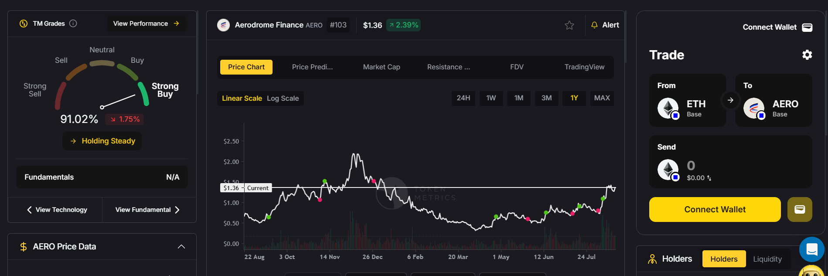Screen dimensions: 828x276
Task: Switch to the TradingView tab
Action: tap(584, 67)
